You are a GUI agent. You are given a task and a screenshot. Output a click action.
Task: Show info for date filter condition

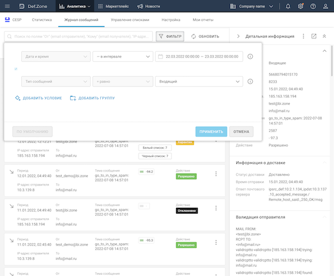click(250, 57)
